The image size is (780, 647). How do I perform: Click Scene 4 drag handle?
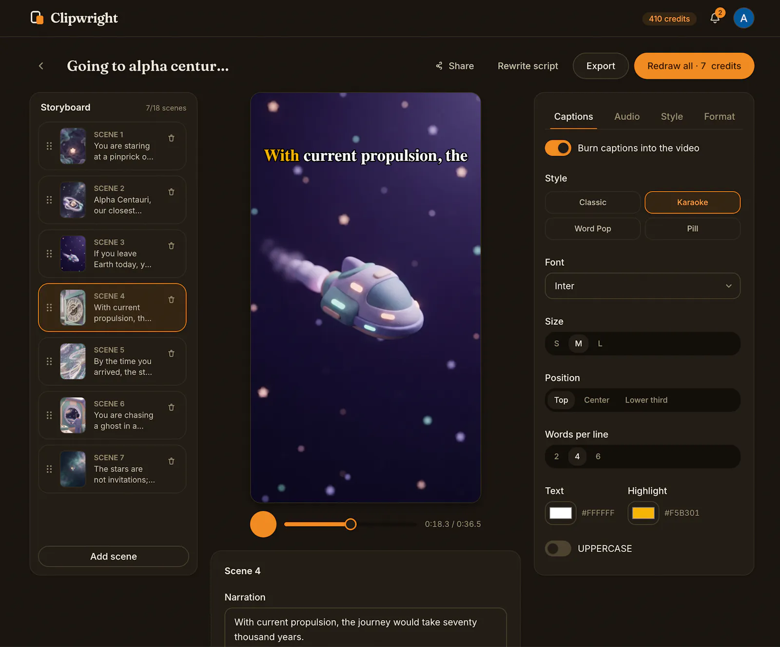pyautogui.click(x=49, y=308)
